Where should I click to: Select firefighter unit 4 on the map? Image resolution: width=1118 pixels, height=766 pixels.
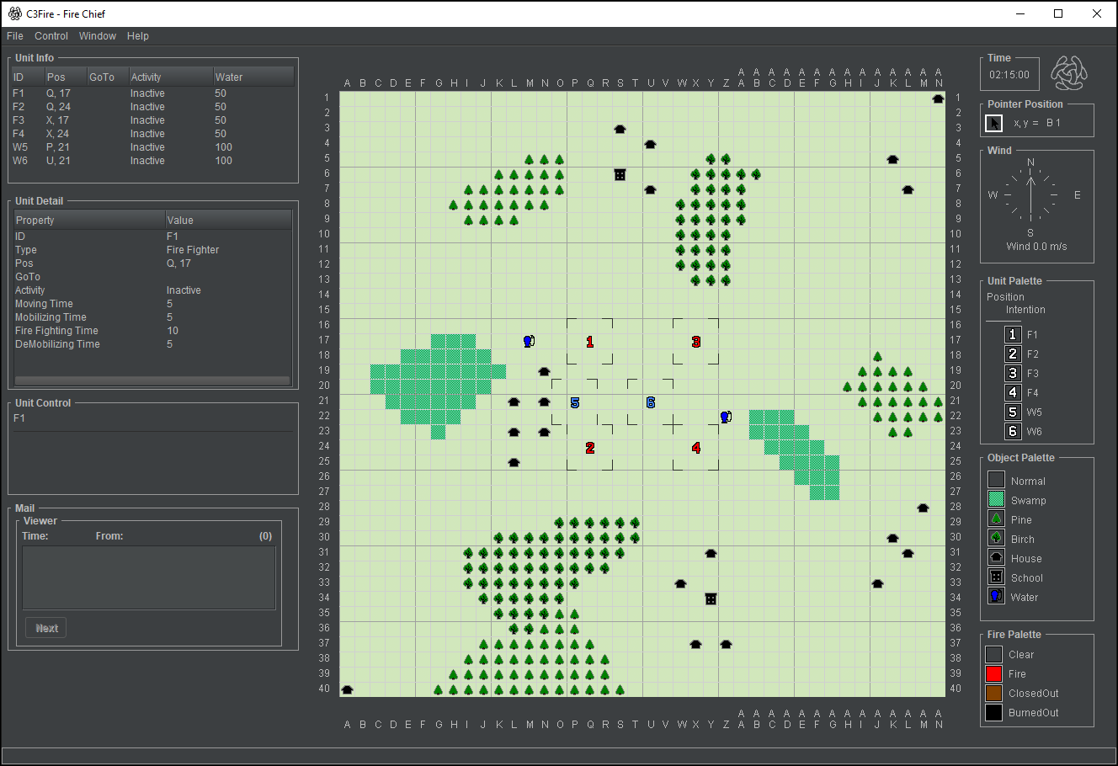[x=696, y=448]
